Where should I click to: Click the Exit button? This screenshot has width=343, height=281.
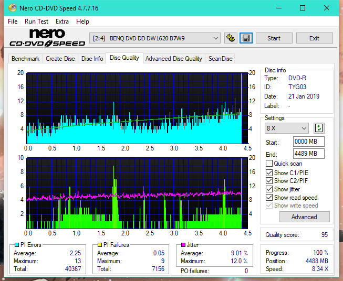(314, 38)
